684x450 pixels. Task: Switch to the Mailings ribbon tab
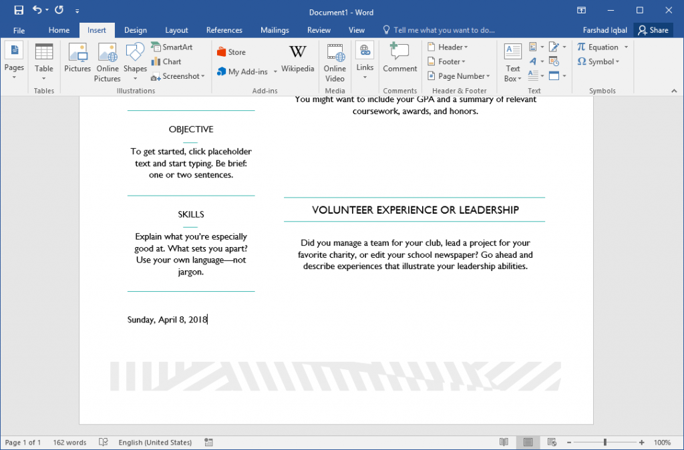pyautogui.click(x=275, y=29)
